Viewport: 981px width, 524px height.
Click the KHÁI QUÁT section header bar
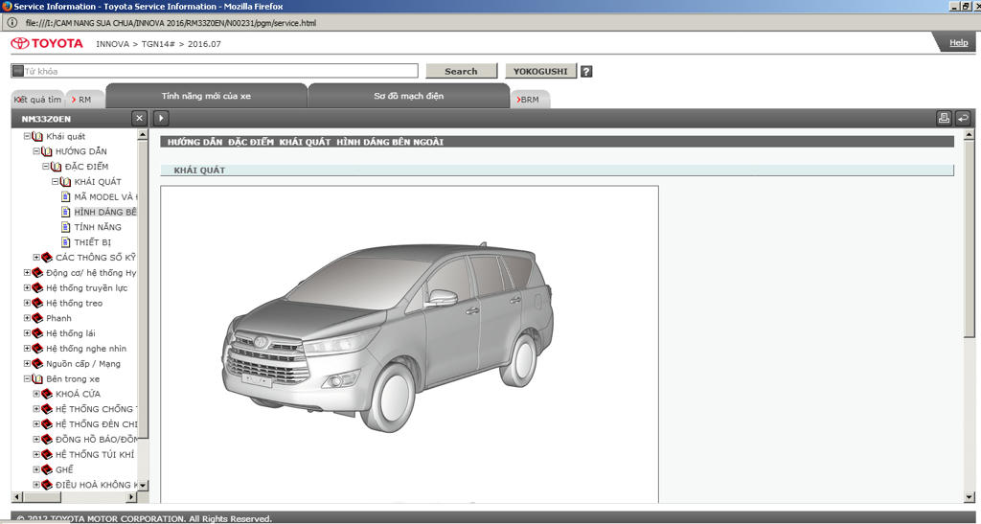[x=557, y=171]
